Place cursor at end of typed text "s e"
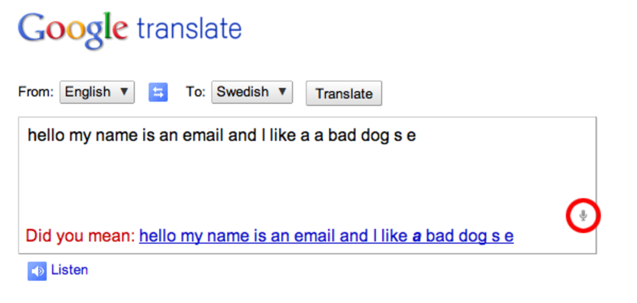Image resolution: width=637 pixels, height=303 pixels. pos(417,136)
